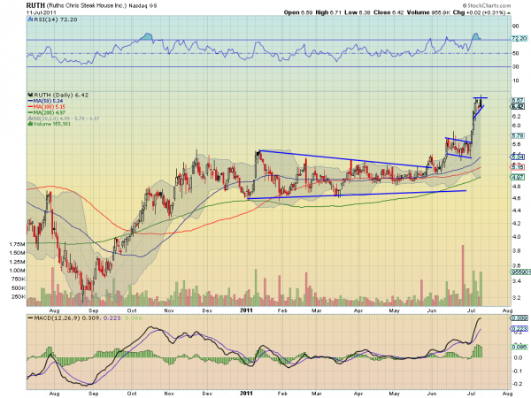Click the green up-triangle after Chg percentage

tap(509, 13)
